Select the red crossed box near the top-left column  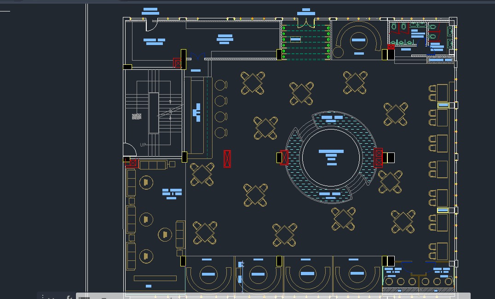tap(177, 63)
